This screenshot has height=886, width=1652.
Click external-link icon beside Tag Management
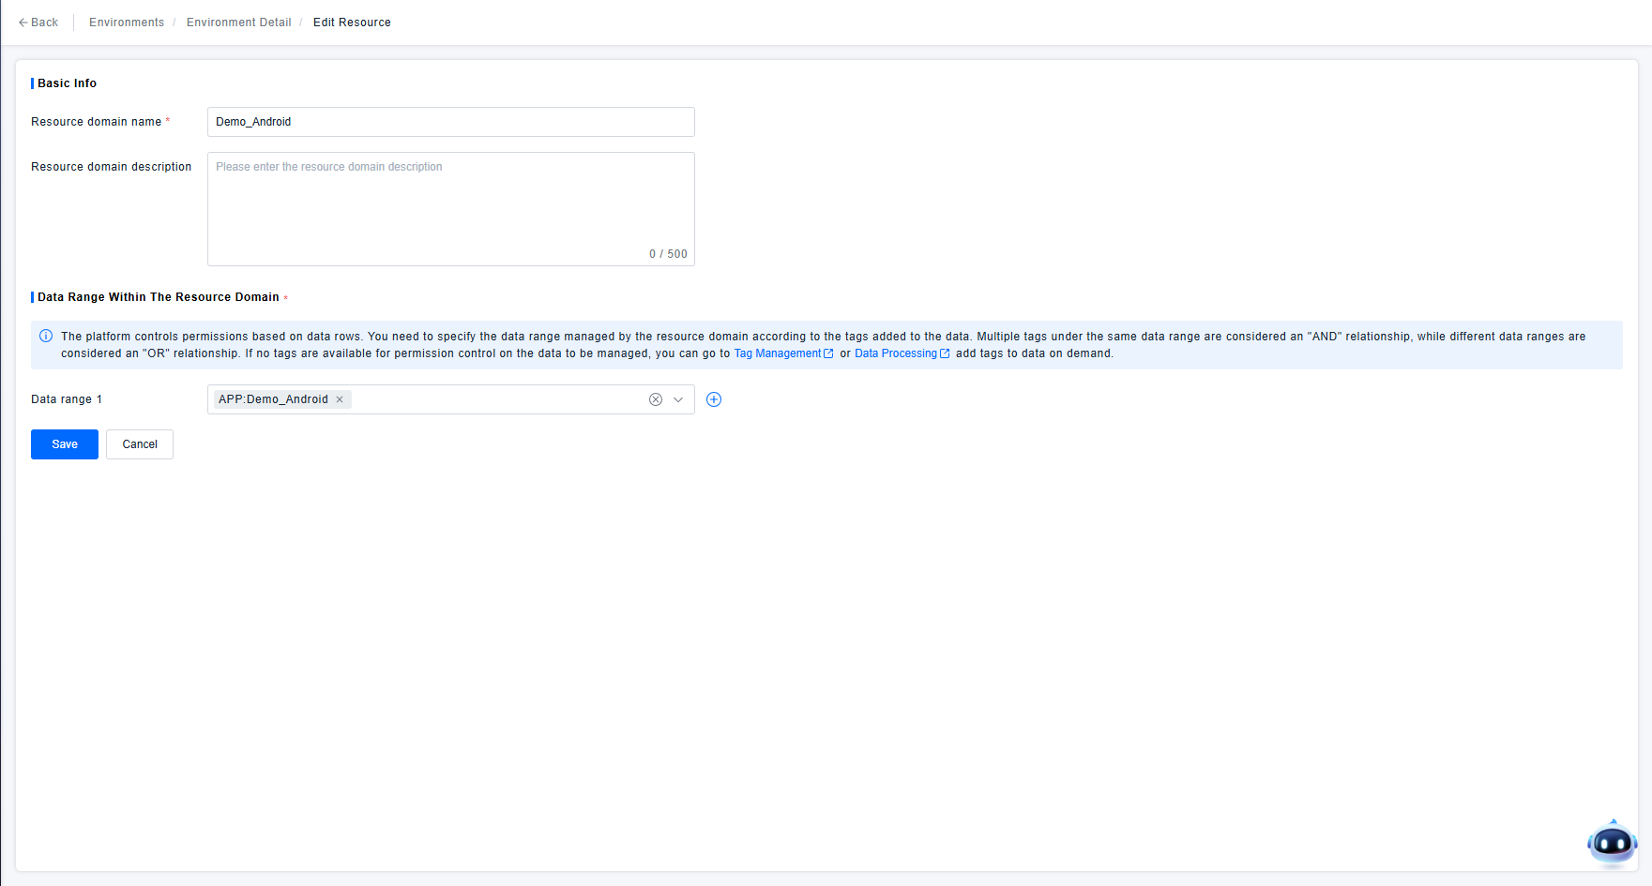(x=828, y=353)
